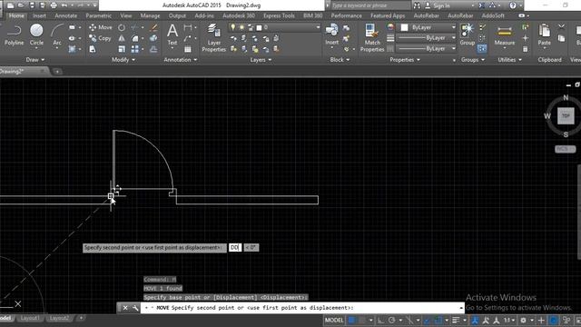Insert a Table from Annotation panel

point(188,49)
